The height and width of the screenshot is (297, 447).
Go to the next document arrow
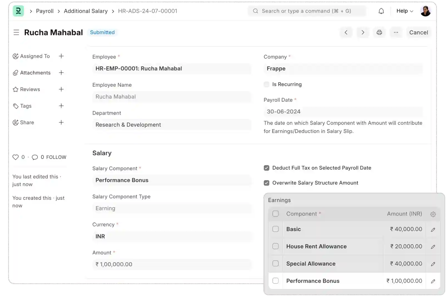[x=363, y=33]
